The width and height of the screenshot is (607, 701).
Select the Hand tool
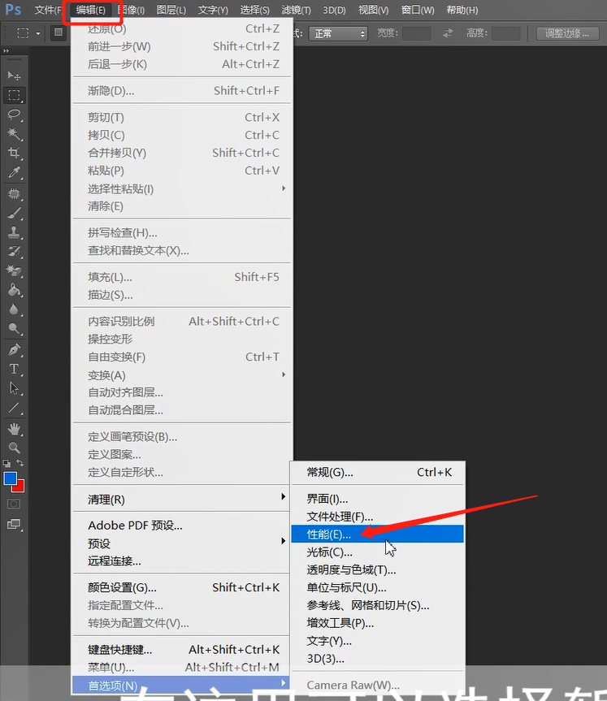pos(14,429)
